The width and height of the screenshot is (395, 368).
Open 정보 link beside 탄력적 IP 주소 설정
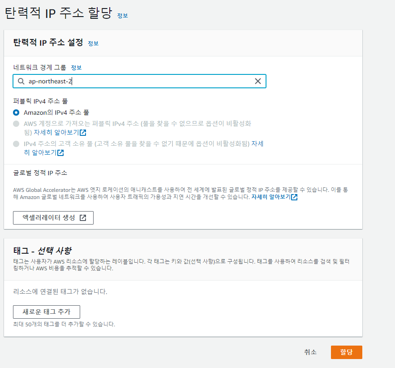93,43
